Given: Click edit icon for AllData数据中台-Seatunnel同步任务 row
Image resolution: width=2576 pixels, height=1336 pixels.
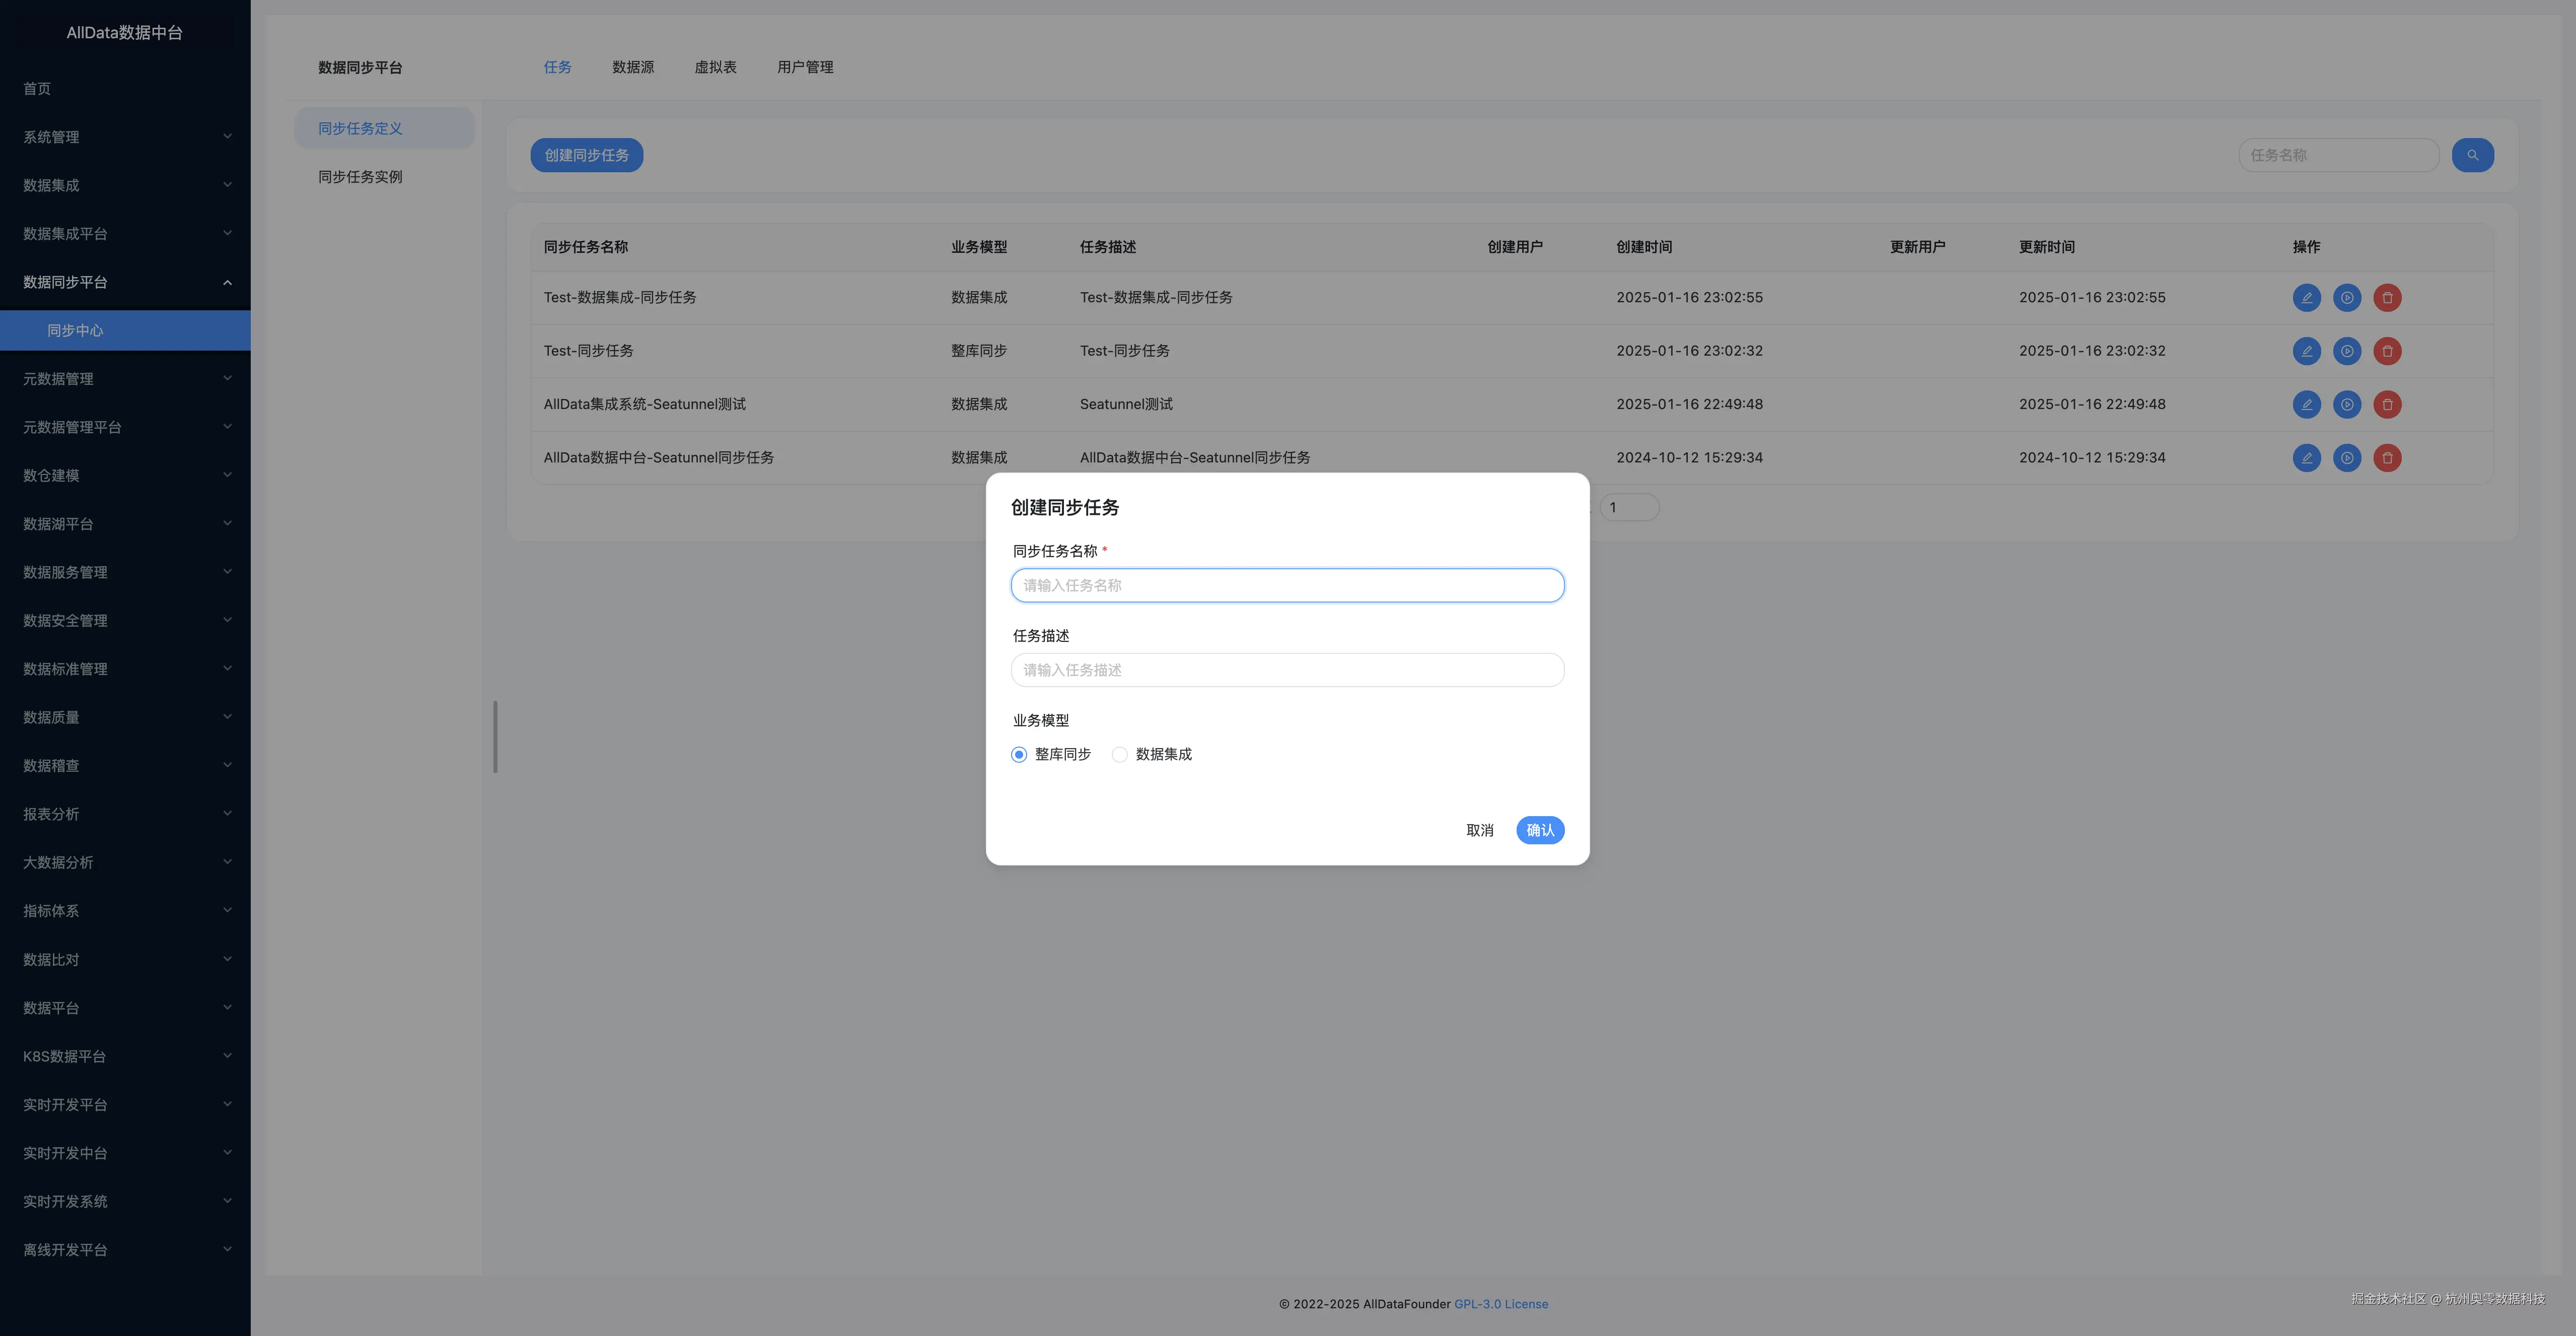Looking at the screenshot, I should (2306, 457).
